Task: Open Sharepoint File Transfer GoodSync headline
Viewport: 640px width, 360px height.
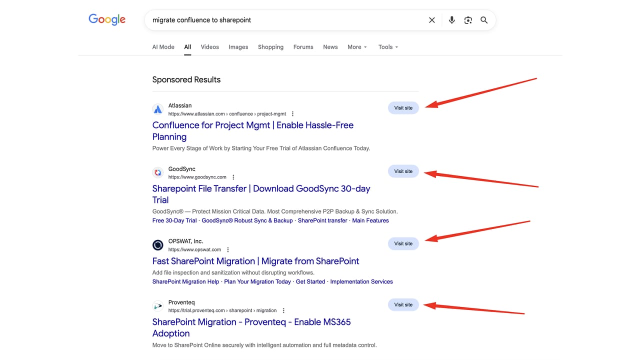Action: (261, 194)
